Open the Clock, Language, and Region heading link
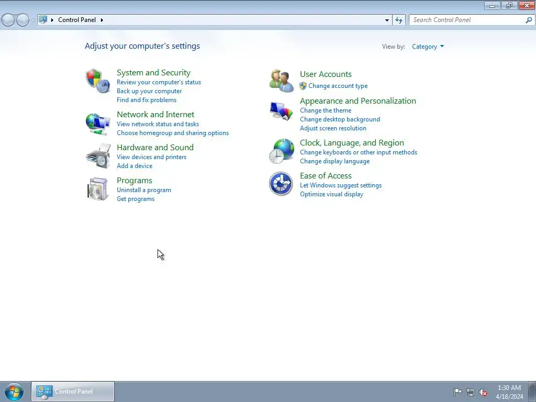 [352, 142]
